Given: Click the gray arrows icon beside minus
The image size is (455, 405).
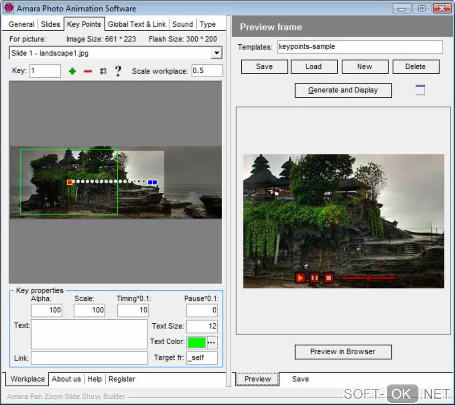Looking at the screenshot, I should 103,71.
